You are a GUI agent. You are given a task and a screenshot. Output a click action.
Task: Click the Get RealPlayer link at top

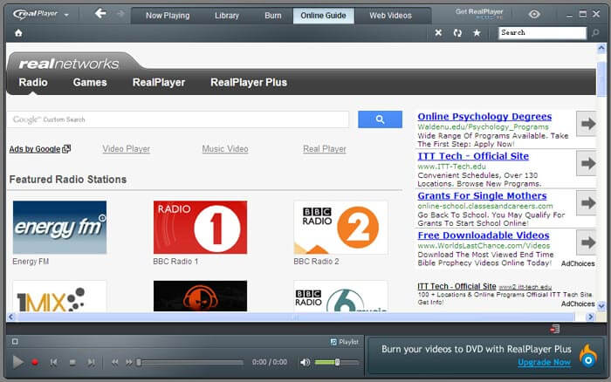pos(479,14)
